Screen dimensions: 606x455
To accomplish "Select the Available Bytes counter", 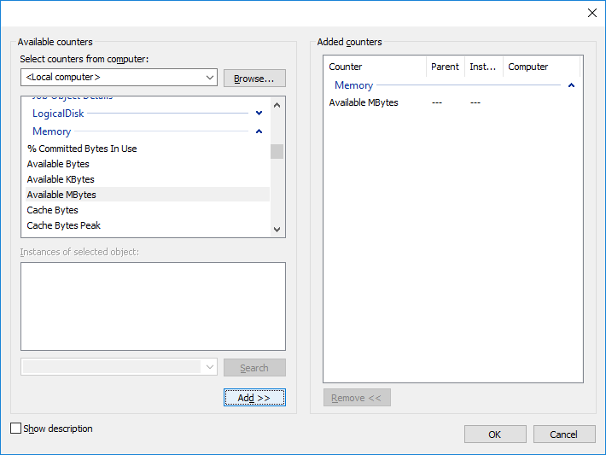I will tap(148, 164).
